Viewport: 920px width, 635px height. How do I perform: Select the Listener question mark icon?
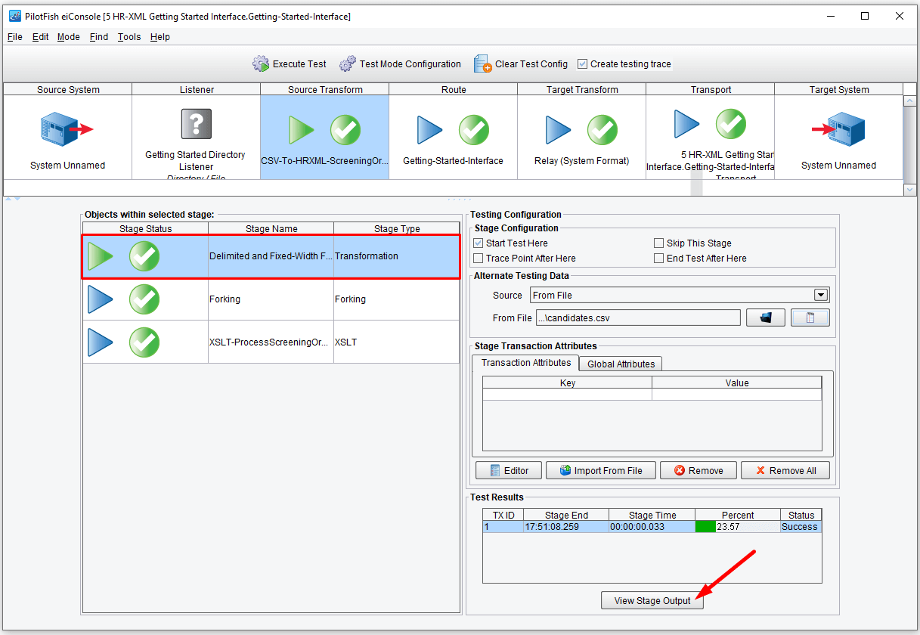coord(197,123)
